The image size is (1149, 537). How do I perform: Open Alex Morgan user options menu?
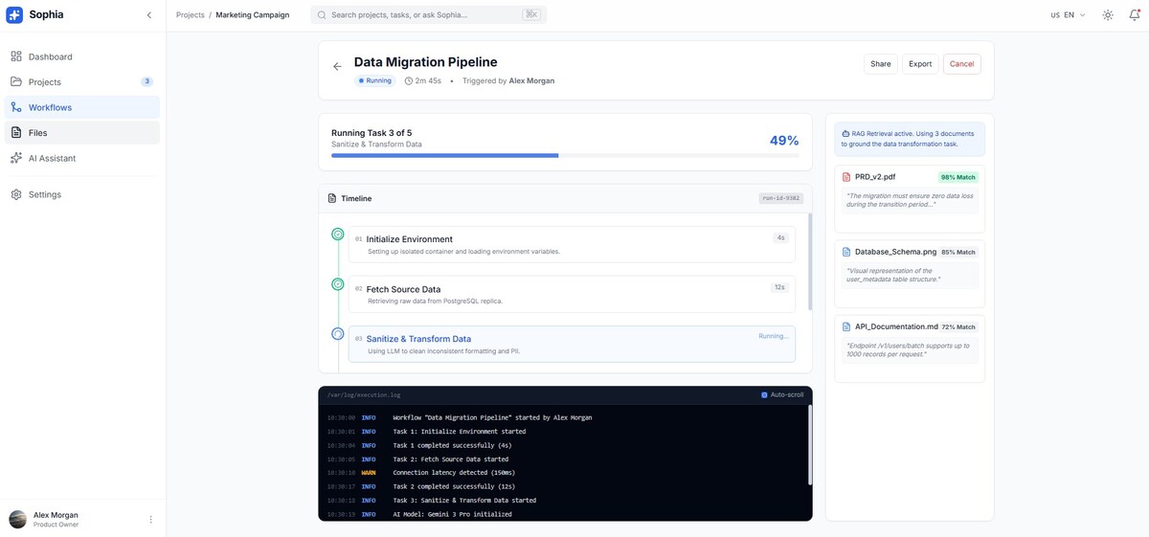(150, 520)
